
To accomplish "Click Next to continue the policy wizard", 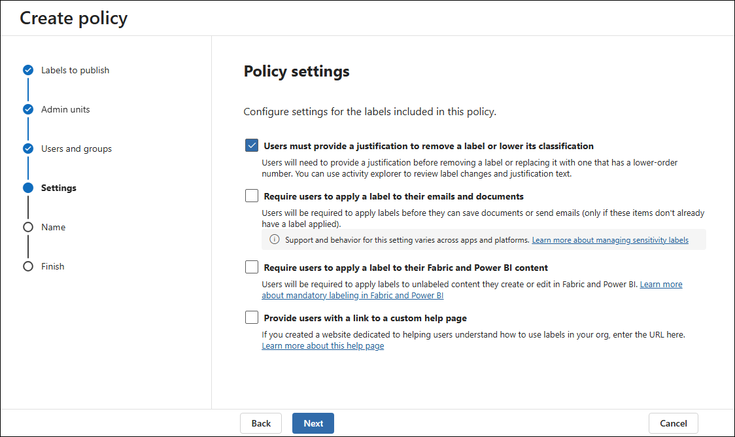I will click(313, 423).
